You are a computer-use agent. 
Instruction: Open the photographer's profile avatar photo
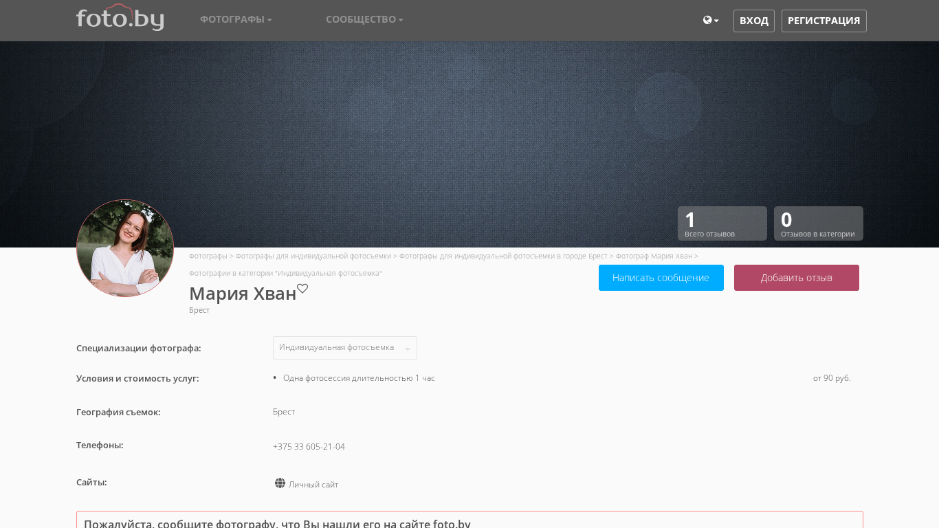(x=125, y=248)
